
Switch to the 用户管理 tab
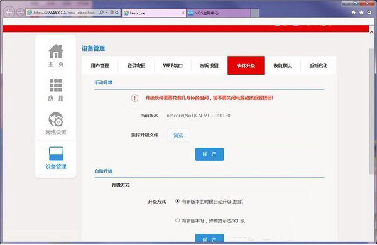(x=100, y=65)
